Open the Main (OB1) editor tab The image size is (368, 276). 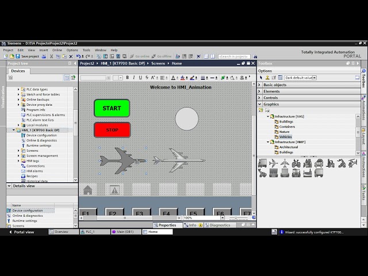pos(125,232)
